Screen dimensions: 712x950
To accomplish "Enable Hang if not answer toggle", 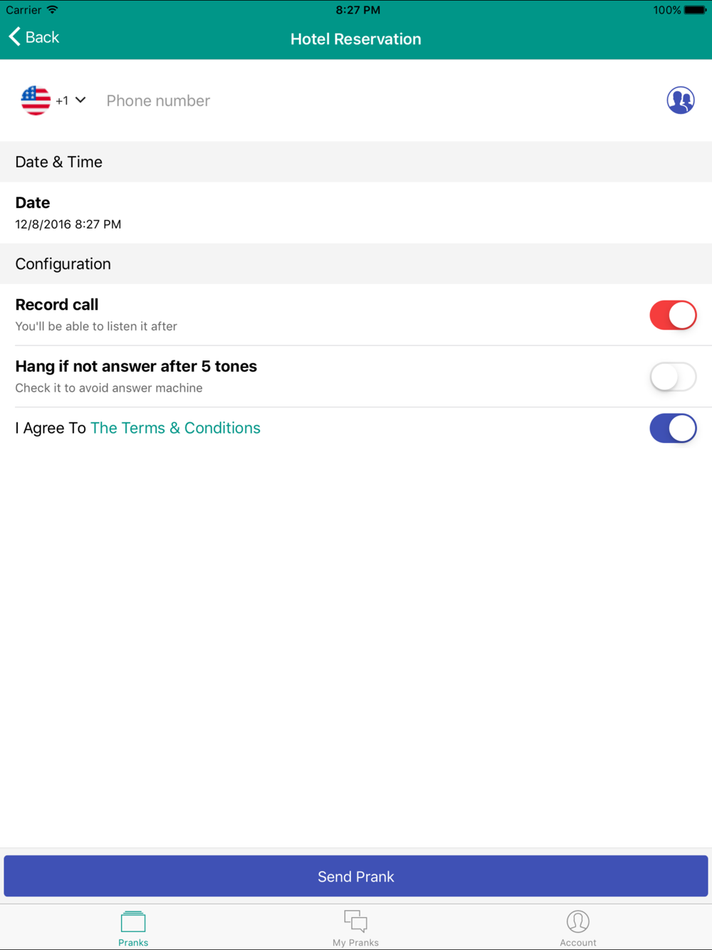I will 673,377.
